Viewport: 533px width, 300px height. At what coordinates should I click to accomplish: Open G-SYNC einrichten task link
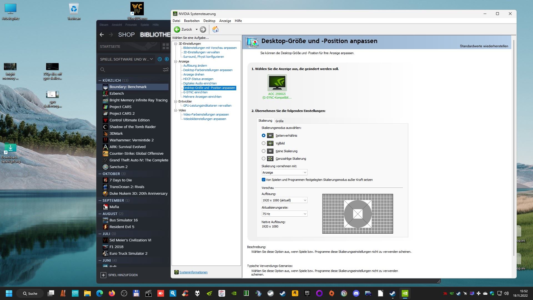[x=195, y=92]
